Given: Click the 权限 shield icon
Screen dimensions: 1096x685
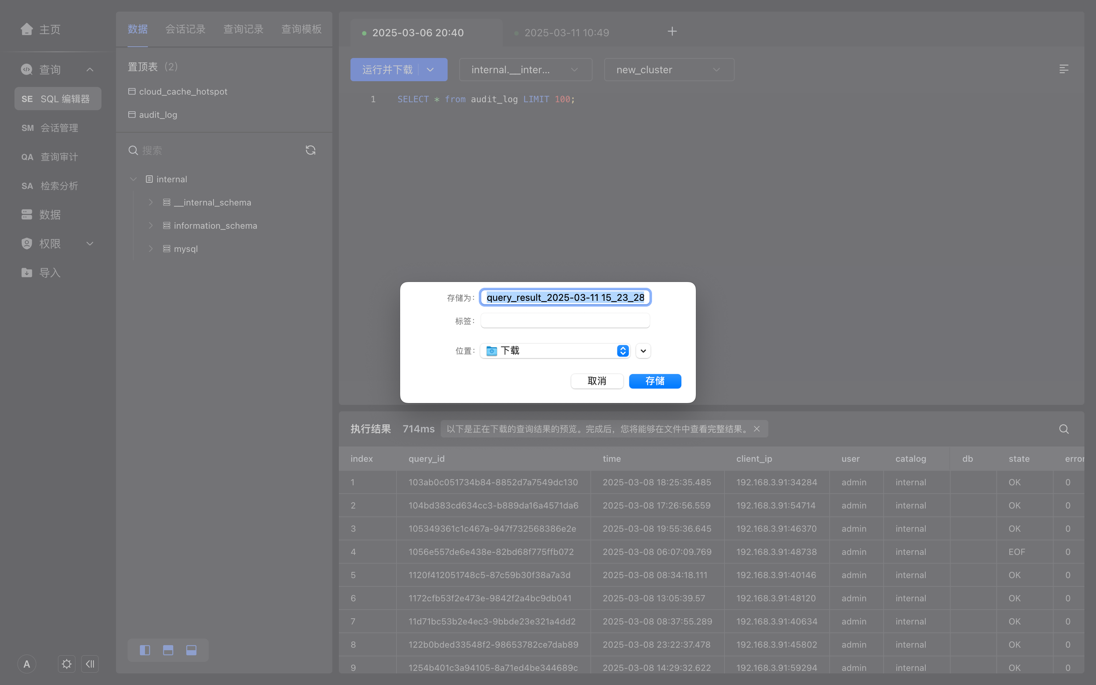Looking at the screenshot, I should (x=27, y=244).
